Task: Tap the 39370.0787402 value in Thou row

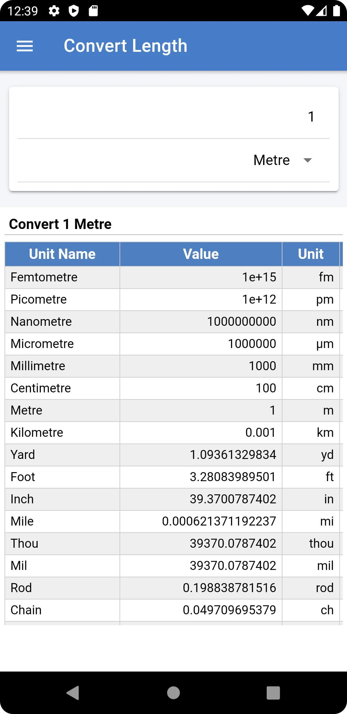Action: pyautogui.click(x=233, y=544)
